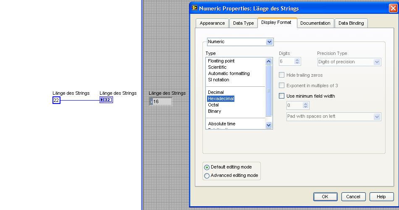Click the hex radix 'x' icon on indicator
This screenshot has height=210, width=399.
(x=151, y=102)
